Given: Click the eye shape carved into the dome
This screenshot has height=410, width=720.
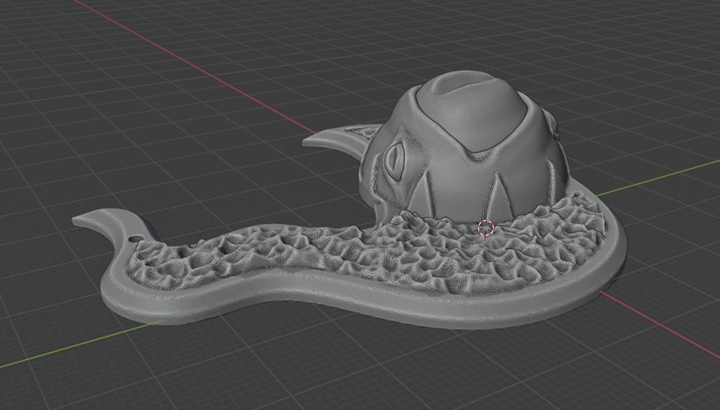Looking at the screenshot, I should (394, 160).
